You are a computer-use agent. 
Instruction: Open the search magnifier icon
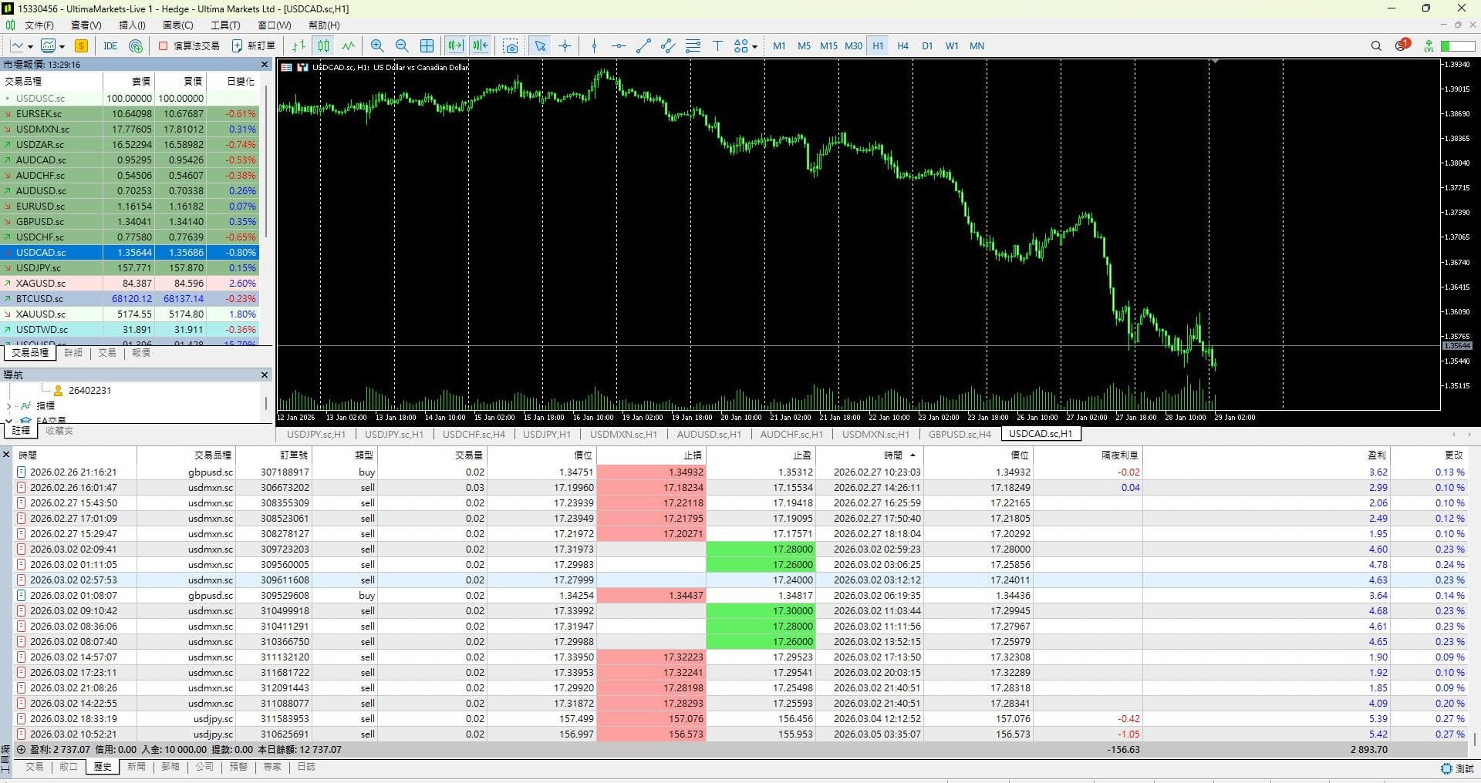tap(1376, 46)
